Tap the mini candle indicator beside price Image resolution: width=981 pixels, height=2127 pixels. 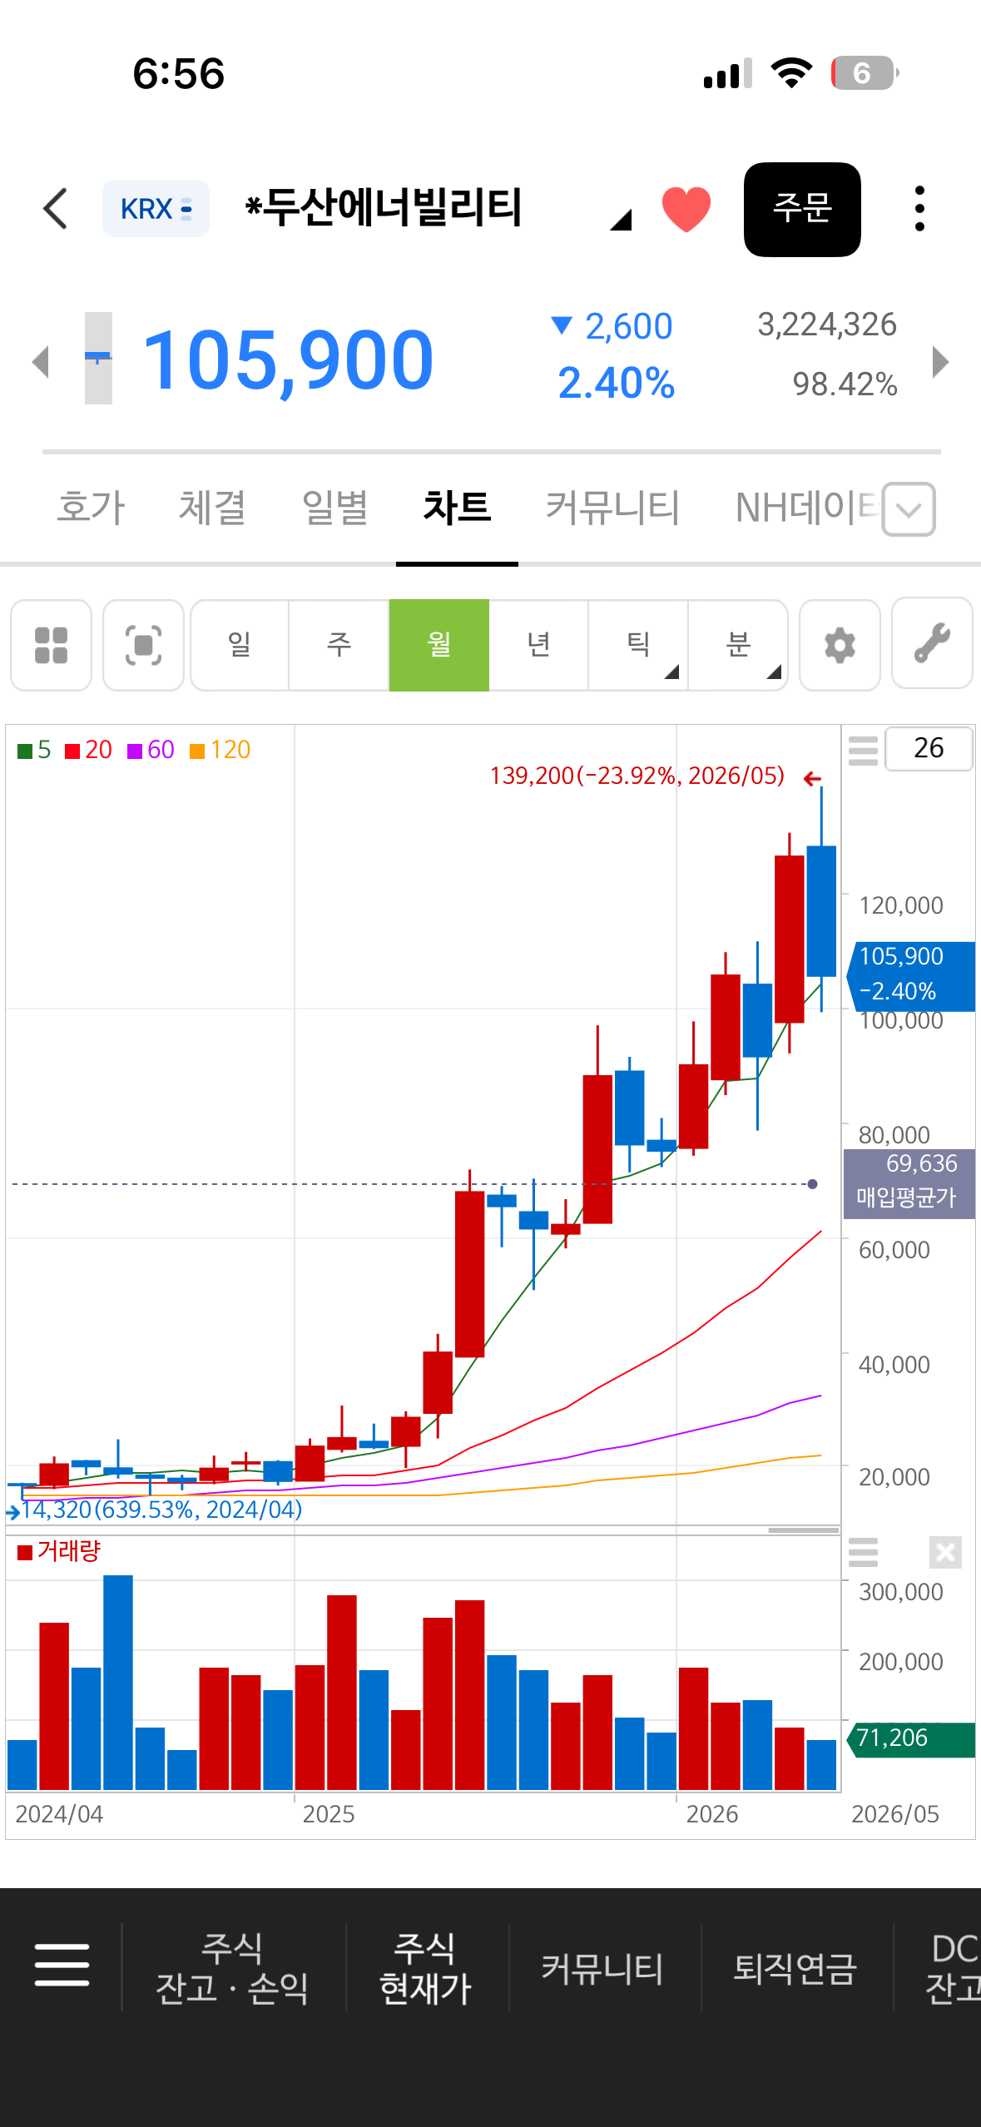click(98, 358)
